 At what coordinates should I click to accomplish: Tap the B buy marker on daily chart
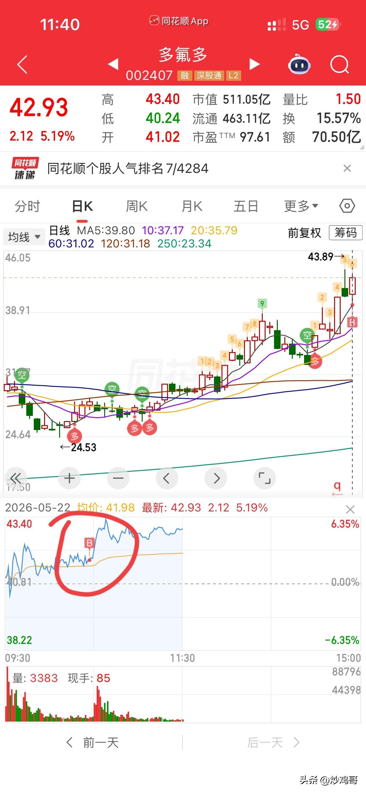click(352, 322)
